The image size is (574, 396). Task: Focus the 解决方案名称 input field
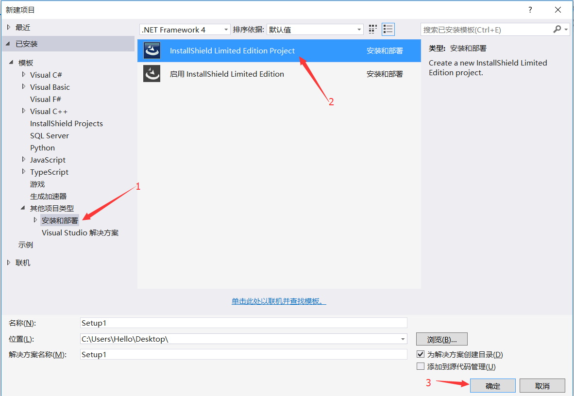(x=243, y=354)
